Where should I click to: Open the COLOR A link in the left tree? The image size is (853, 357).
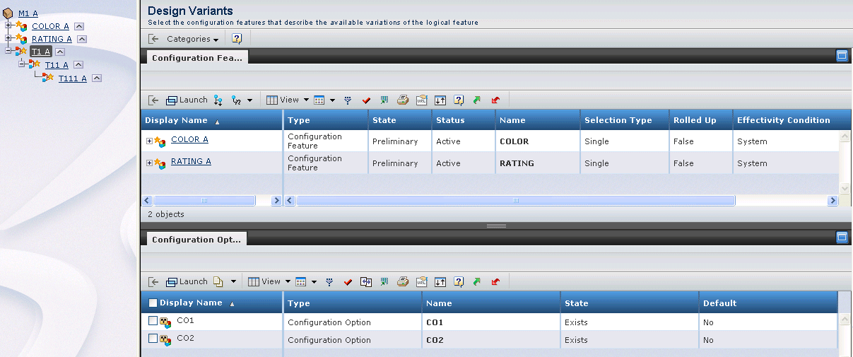pyautogui.click(x=51, y=26)
